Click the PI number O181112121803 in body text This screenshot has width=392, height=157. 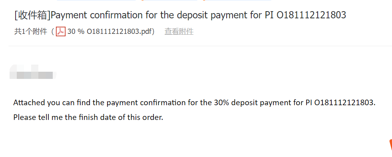345,103
